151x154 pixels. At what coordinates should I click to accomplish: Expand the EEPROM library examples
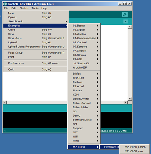point(84,78)
